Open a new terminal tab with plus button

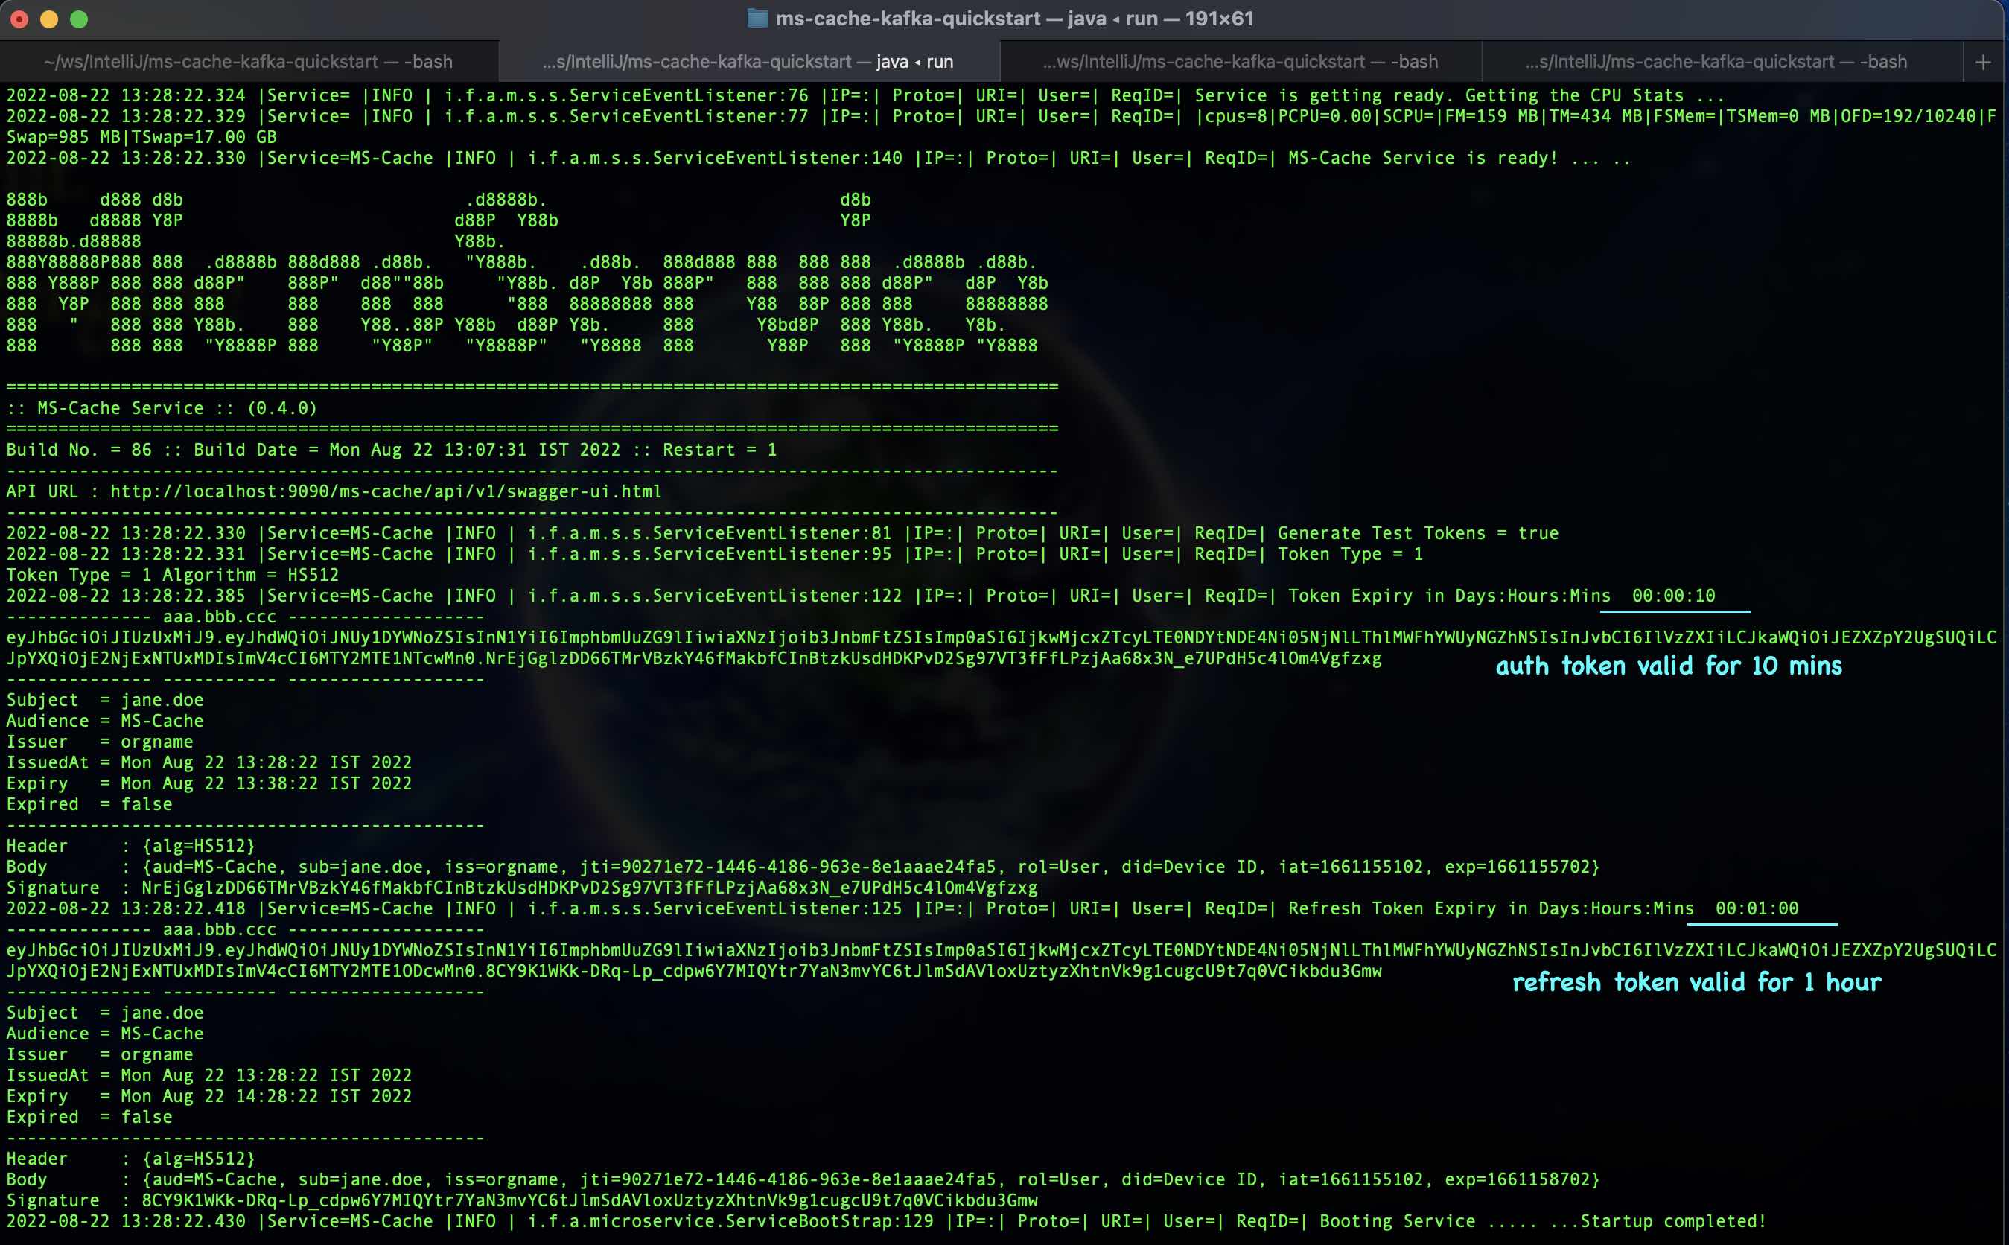coord(1983,62)
